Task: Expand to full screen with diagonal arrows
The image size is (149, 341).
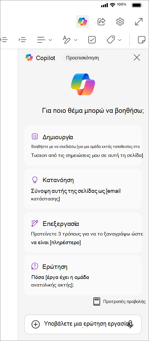Action: point(139,21)
